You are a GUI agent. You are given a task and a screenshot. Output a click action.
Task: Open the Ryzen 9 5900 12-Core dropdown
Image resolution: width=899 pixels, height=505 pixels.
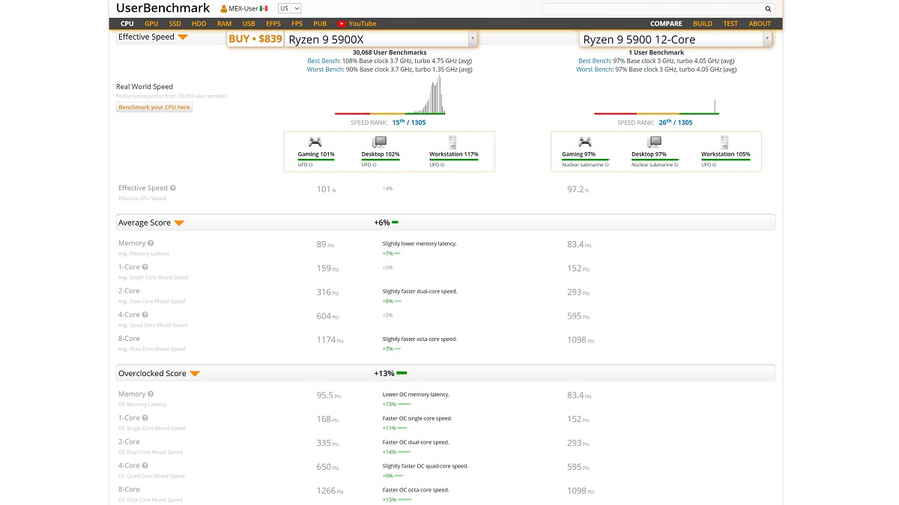(767, 40)
